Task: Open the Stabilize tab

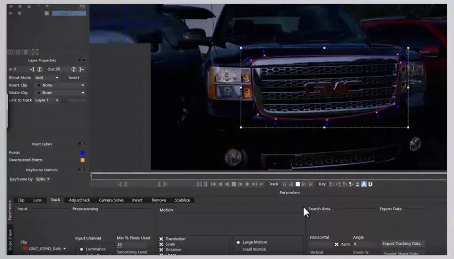Action: click(x=183, y=200)
